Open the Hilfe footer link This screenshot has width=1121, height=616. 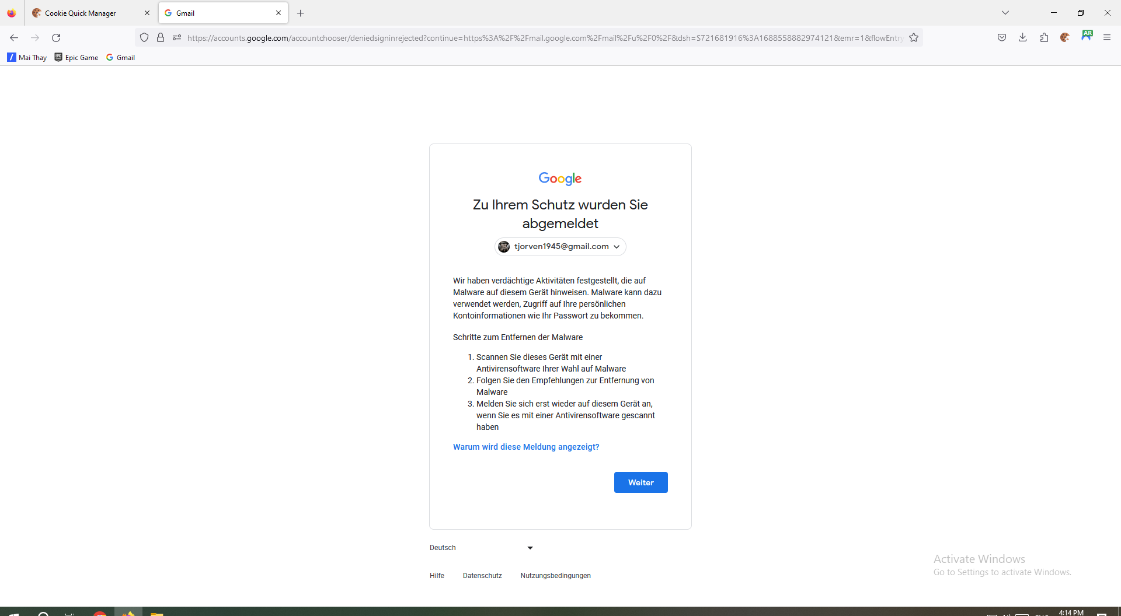tap(437, 576)
